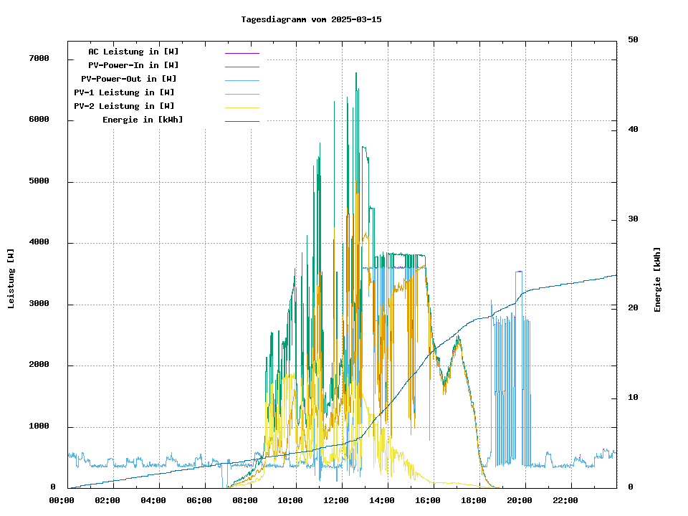Click the 4000 value on the left axis
The image size is (688, 516).
pyautogui.click(x=39, y=242)
